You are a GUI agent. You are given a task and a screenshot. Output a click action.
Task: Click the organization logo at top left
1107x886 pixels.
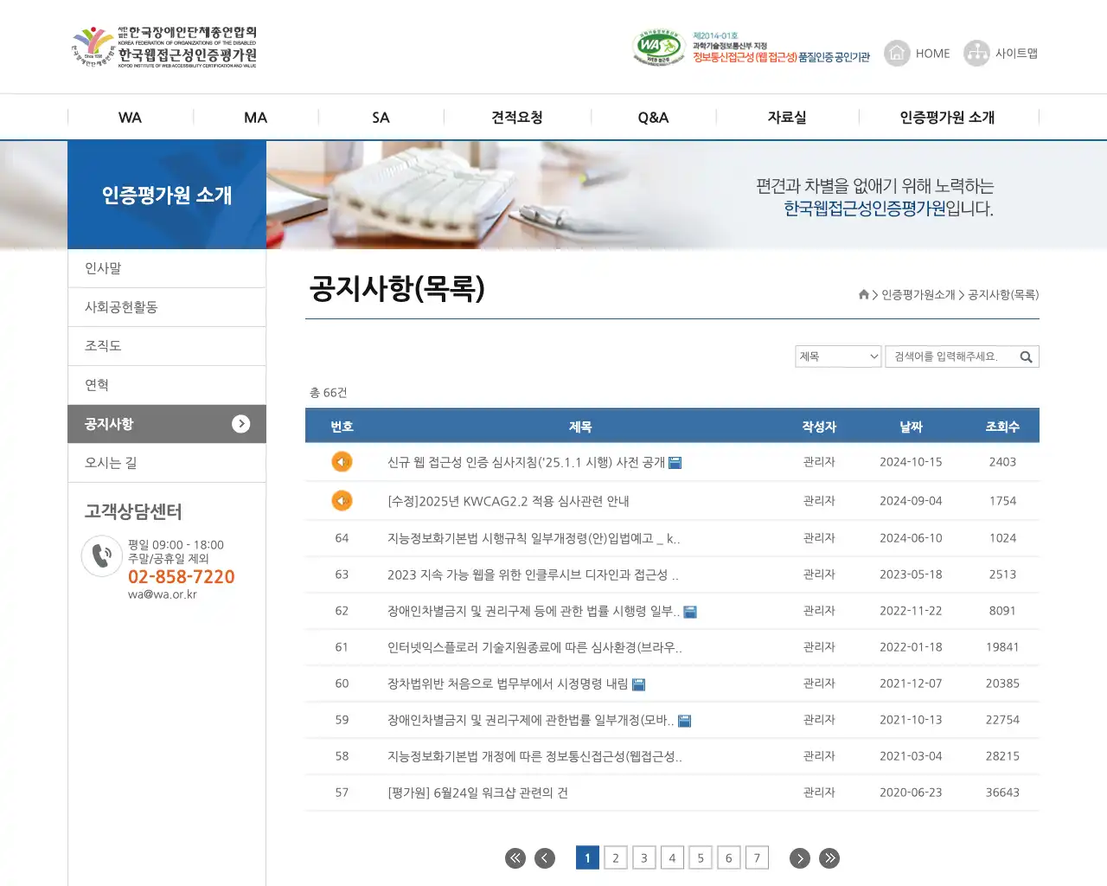click(x=164, y=48)
